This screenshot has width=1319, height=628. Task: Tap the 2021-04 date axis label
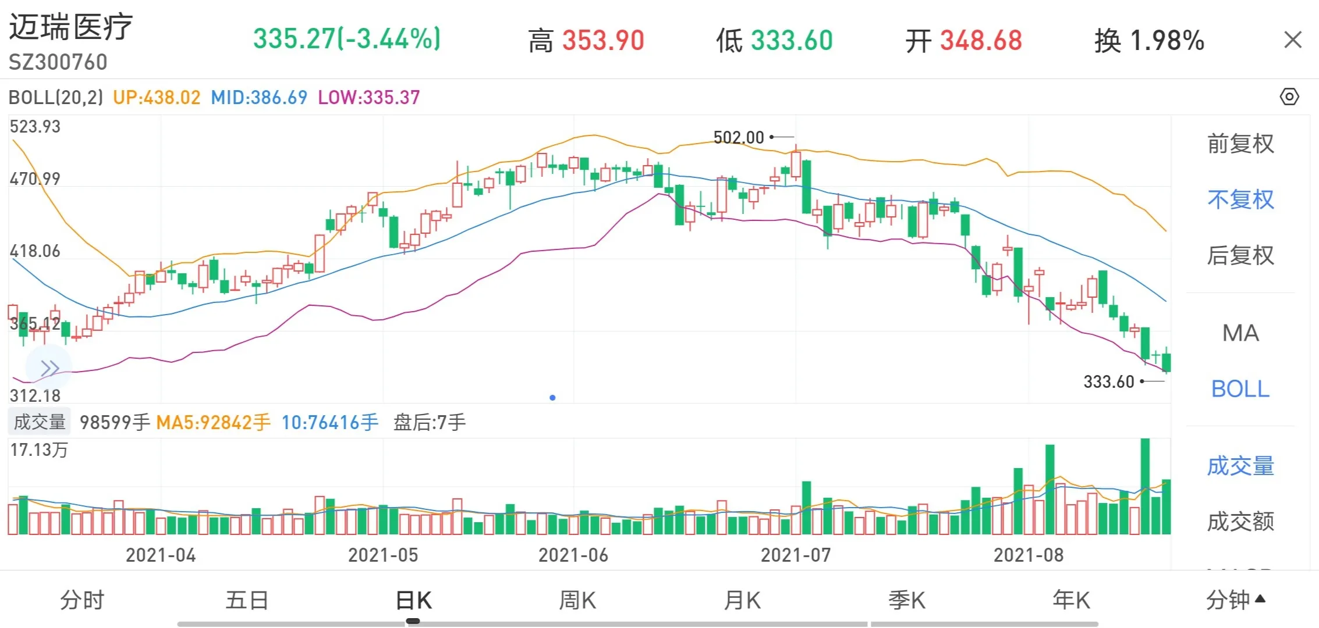[x=161, y=555]
